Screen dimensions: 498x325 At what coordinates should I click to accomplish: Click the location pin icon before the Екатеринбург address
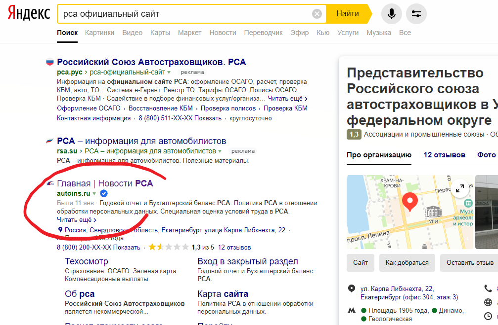pos(60,229)
